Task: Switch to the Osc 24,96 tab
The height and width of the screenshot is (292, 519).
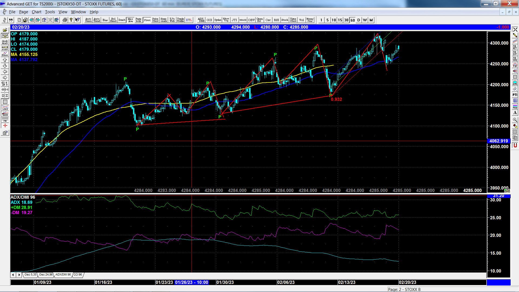Action: (46, 275)
